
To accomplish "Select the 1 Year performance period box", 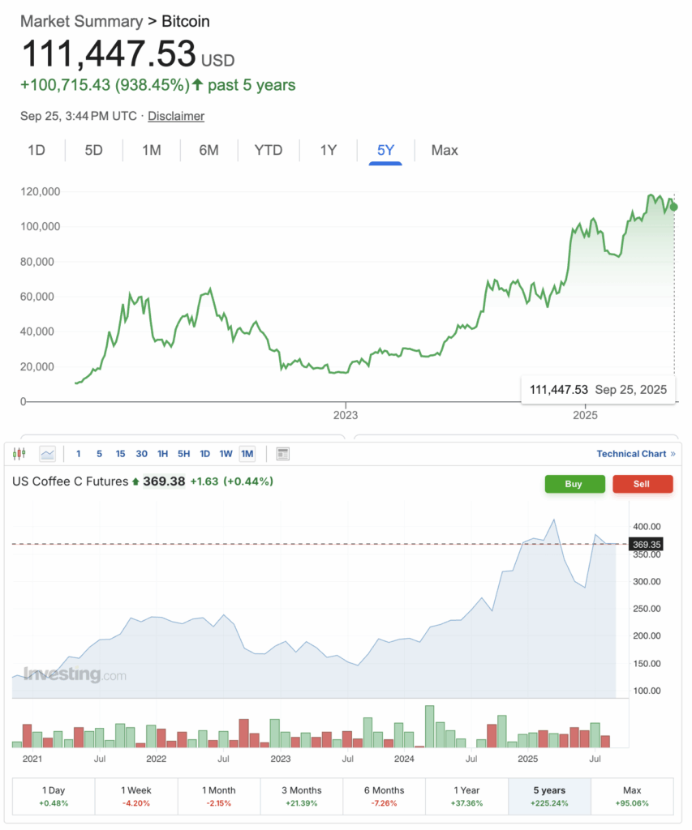I will pyautogui.click(x=466, y=796).
